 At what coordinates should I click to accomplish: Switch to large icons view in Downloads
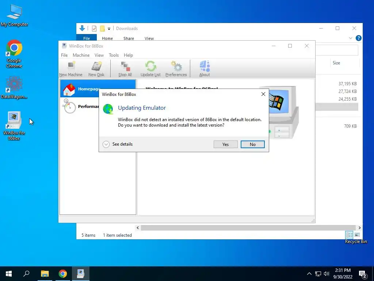pos(357,235)
